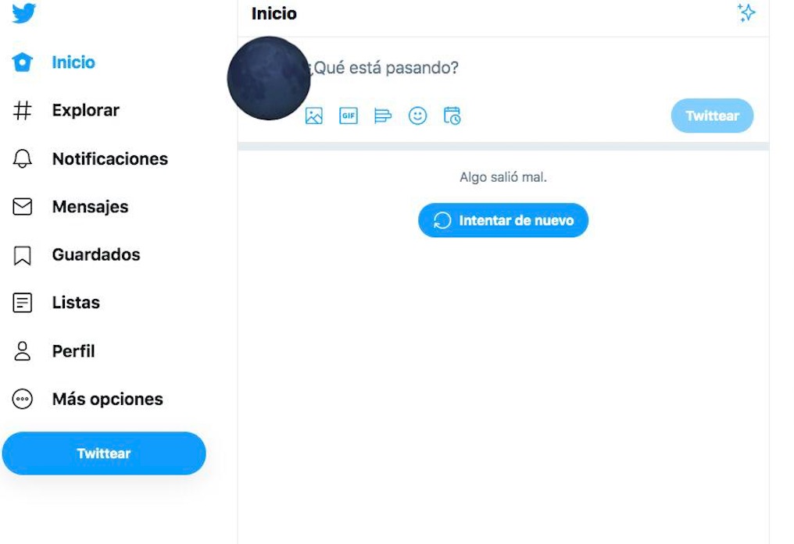794x544 pixels.
Task: Open the timeline sparkle options icon
Action: point(746,13)
